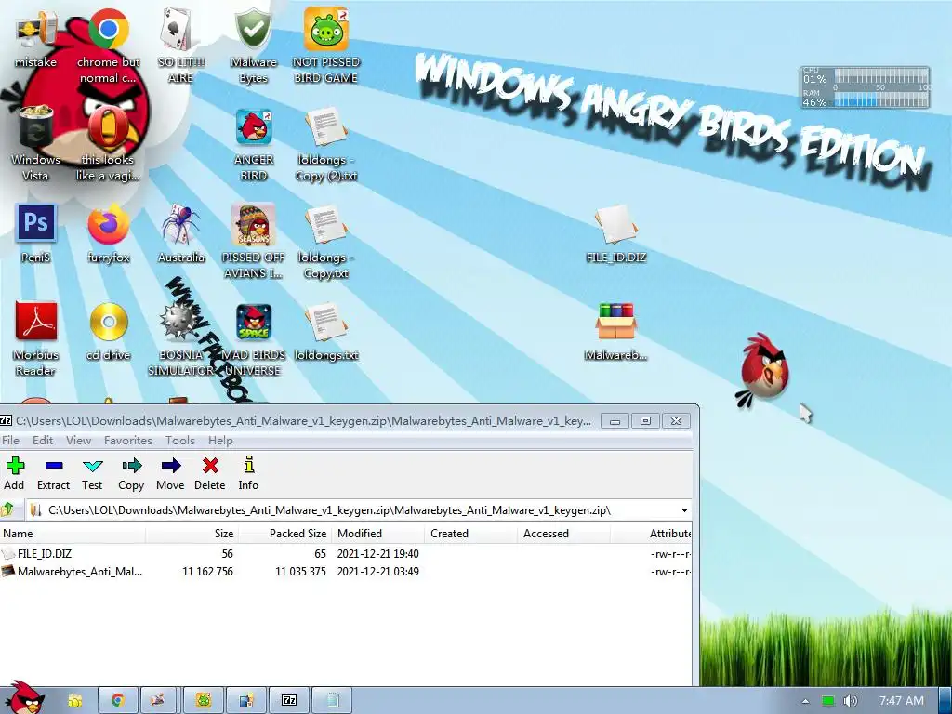Click the green pig taskbar button

(x=204, y=700)
